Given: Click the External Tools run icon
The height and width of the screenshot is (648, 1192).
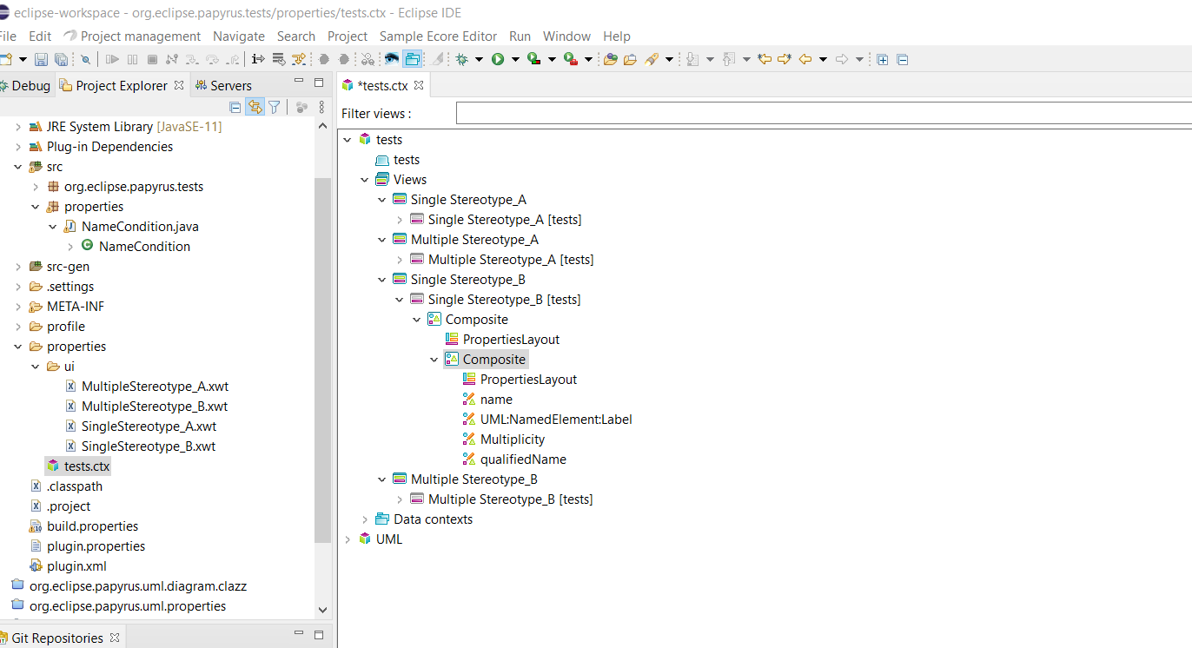Looking at the screenshot, I should [570, 59].
